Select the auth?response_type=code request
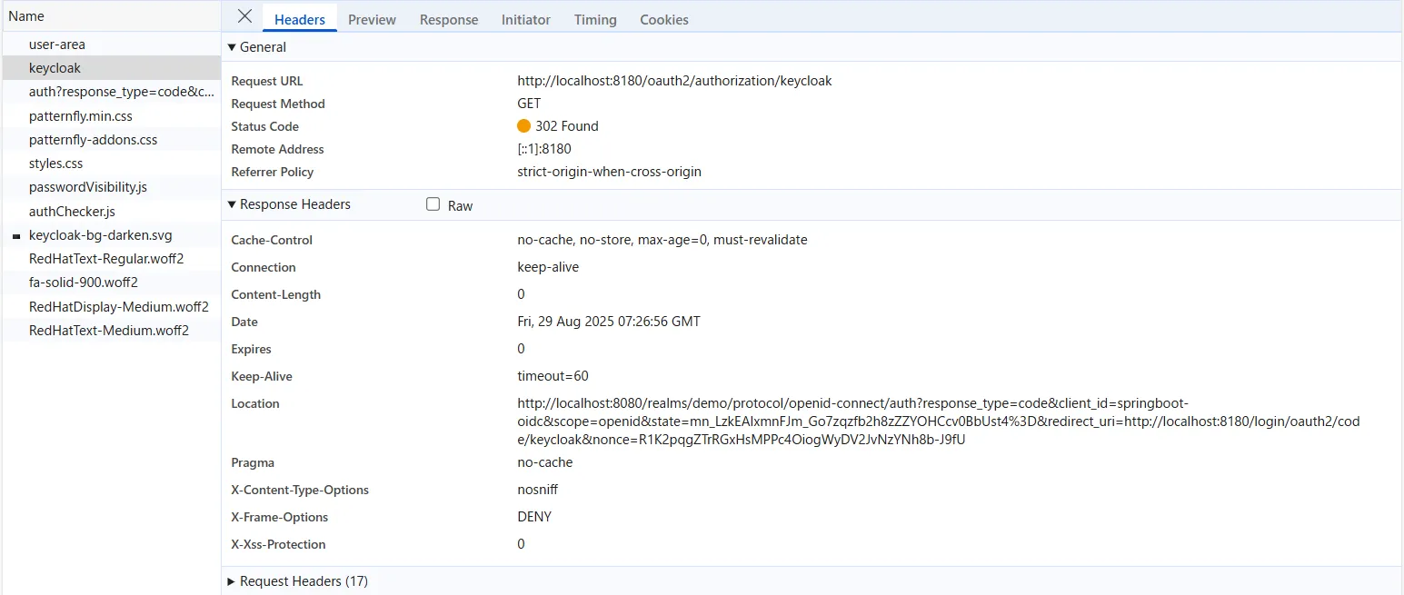The image size is (1404, 595). pos(122,92)
